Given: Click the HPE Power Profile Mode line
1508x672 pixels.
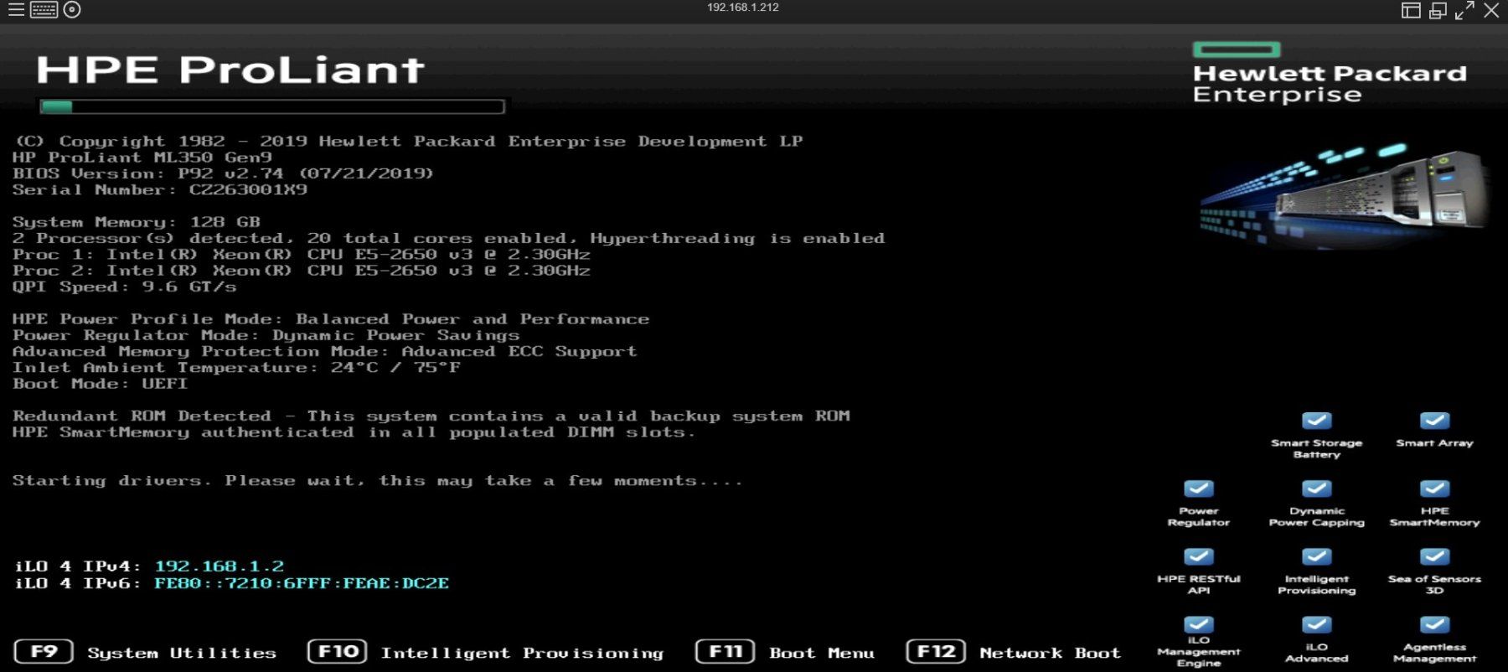Looking at the screenshot, I should [331, 319].
